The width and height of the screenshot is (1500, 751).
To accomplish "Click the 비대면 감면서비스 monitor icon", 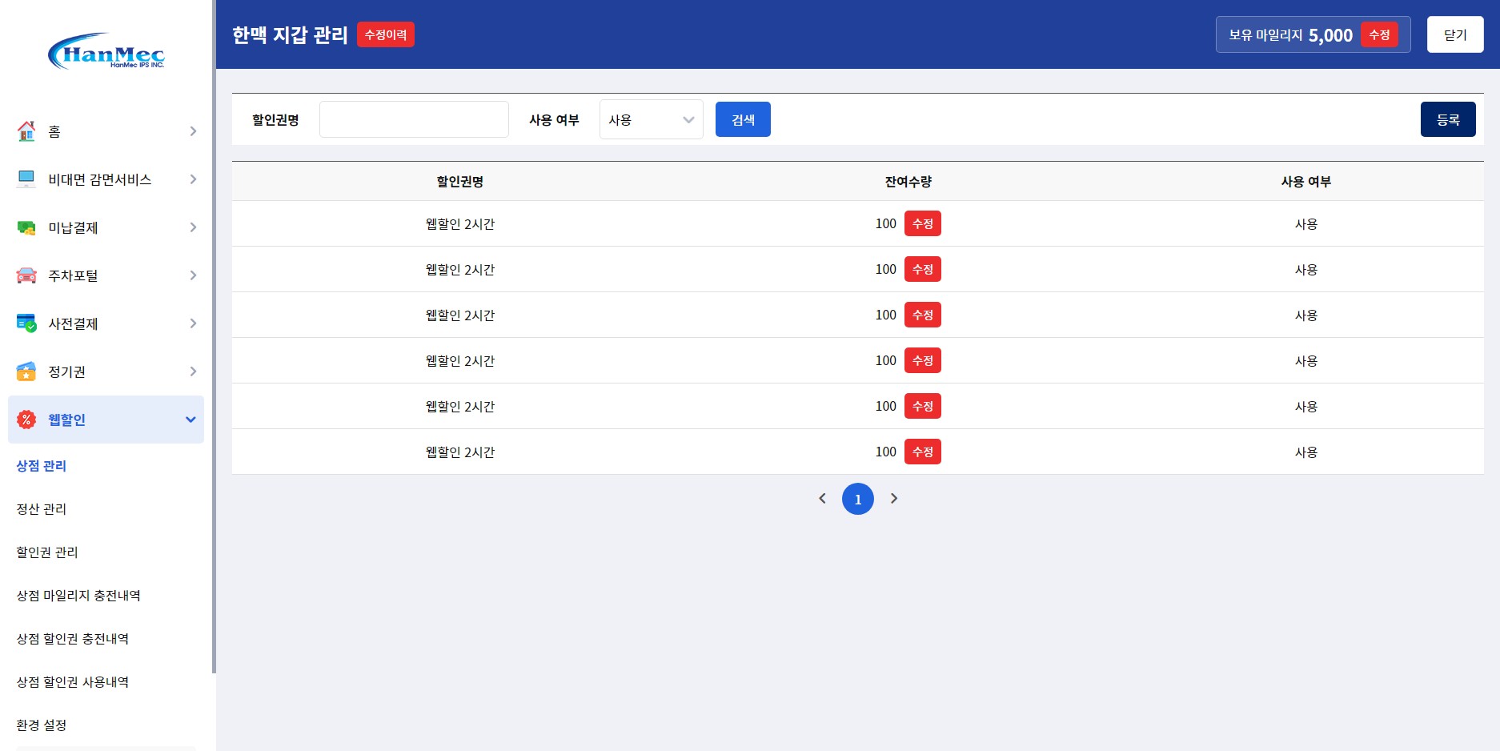I will tap(25, 179).
